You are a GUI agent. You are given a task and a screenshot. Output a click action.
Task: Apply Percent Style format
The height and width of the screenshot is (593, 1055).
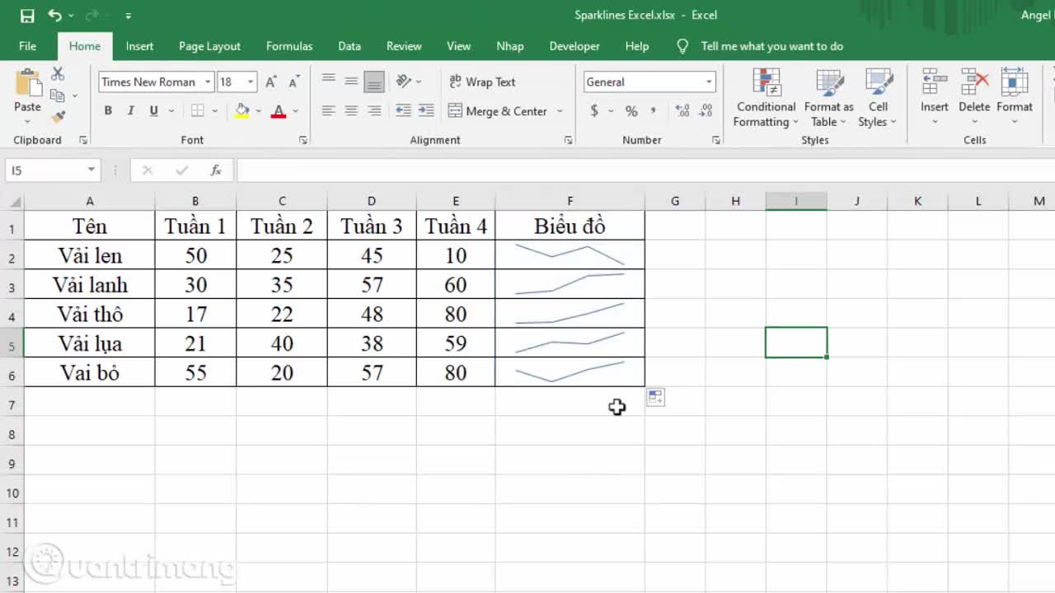click(631, 110)
